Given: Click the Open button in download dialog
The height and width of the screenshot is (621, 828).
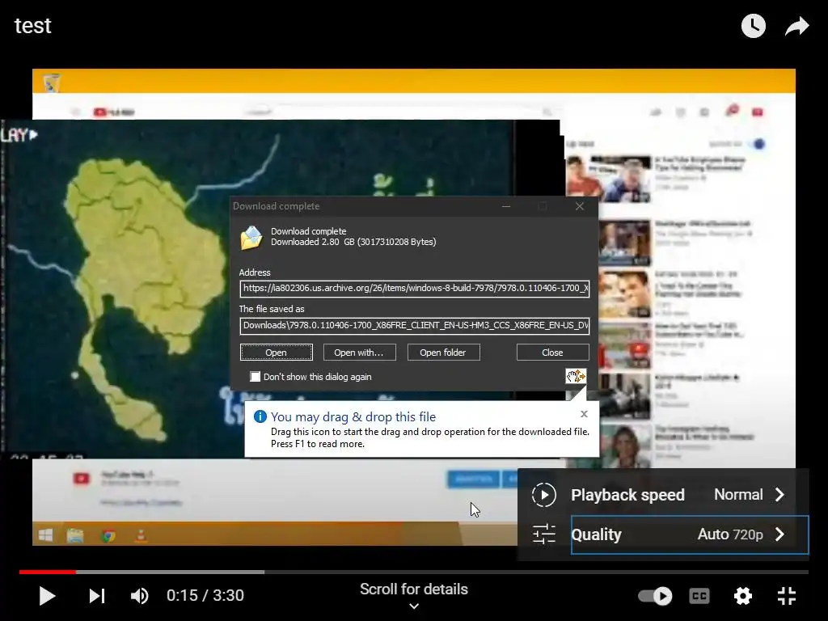Looking at the screenshot, I should [x=277, y=353].
